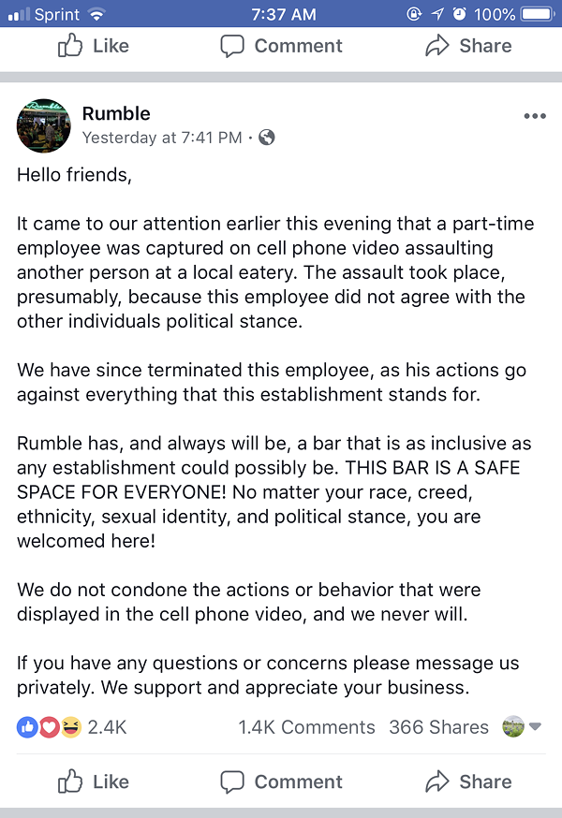The image size is (562, 818).
Task: Tap the blue like reaction icon
Action: coord(27,727)
